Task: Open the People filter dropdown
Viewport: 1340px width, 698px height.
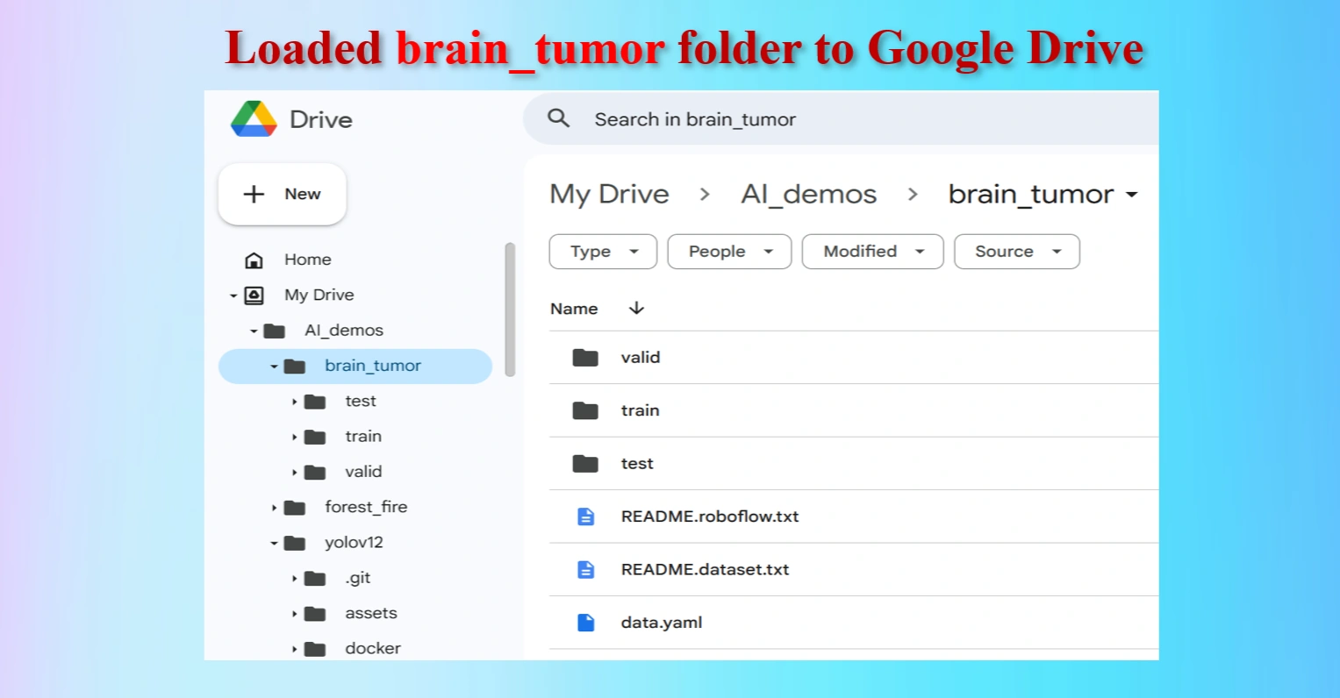Action: (x=729, y=252)
